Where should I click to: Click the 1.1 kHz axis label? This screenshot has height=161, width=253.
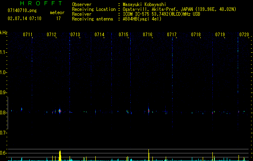point(3,52)
